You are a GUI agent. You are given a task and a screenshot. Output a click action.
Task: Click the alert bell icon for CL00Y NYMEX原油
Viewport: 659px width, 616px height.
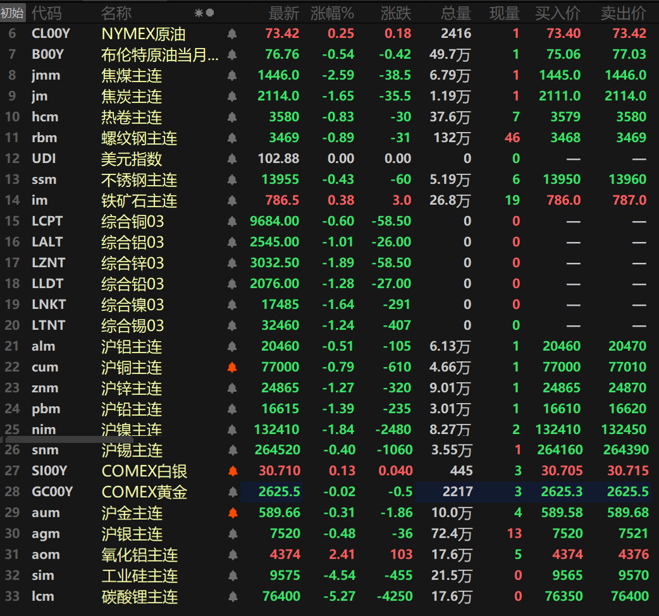tap(231, 33)
